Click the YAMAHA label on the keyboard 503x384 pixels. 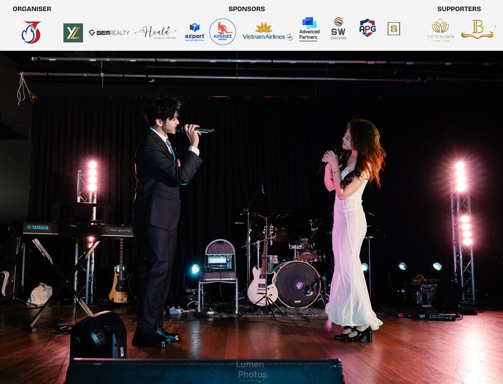tap(38, 227)
